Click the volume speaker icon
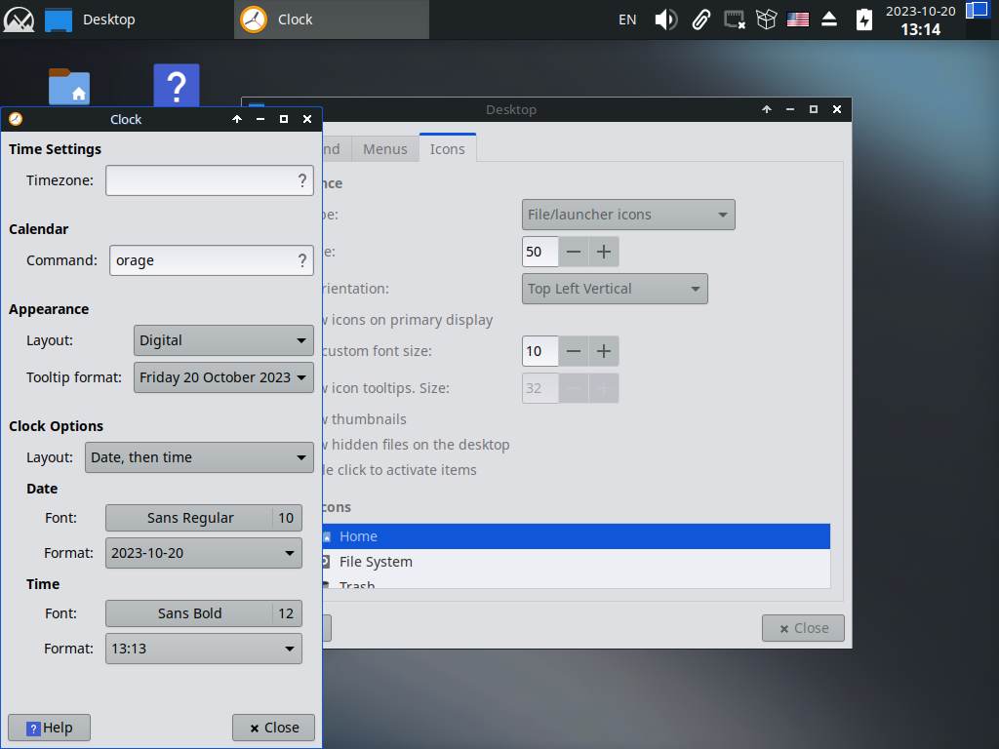Image resolution: width=999 pixels, height=749 pixels. [x=665, y=20]
